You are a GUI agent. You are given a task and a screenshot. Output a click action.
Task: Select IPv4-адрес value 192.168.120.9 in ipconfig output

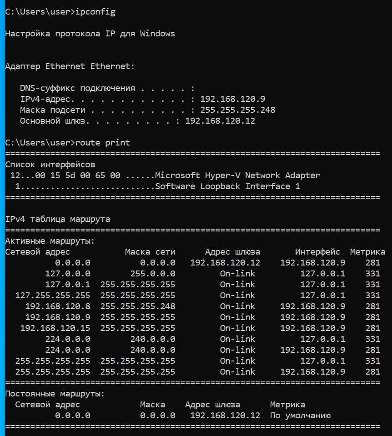[233, 99]
